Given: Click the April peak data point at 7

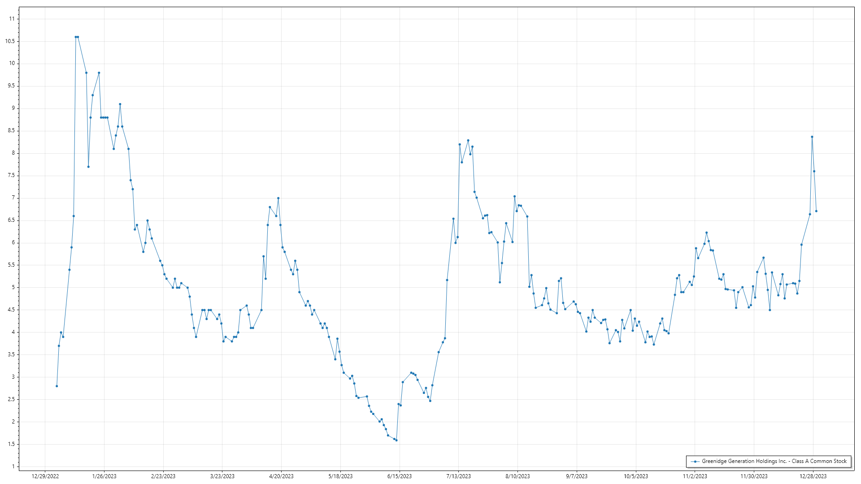Looking at the screenshot, I should point(278,198).
